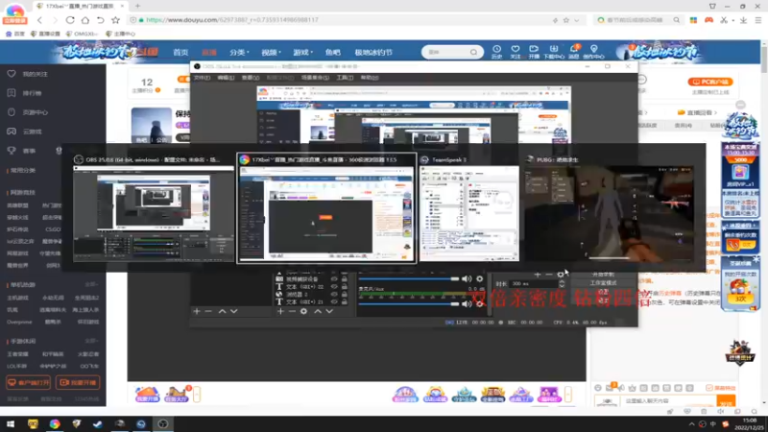Open Windows Start menu
Viewport: 768px width, 432px height.
(x=11, y=424)
